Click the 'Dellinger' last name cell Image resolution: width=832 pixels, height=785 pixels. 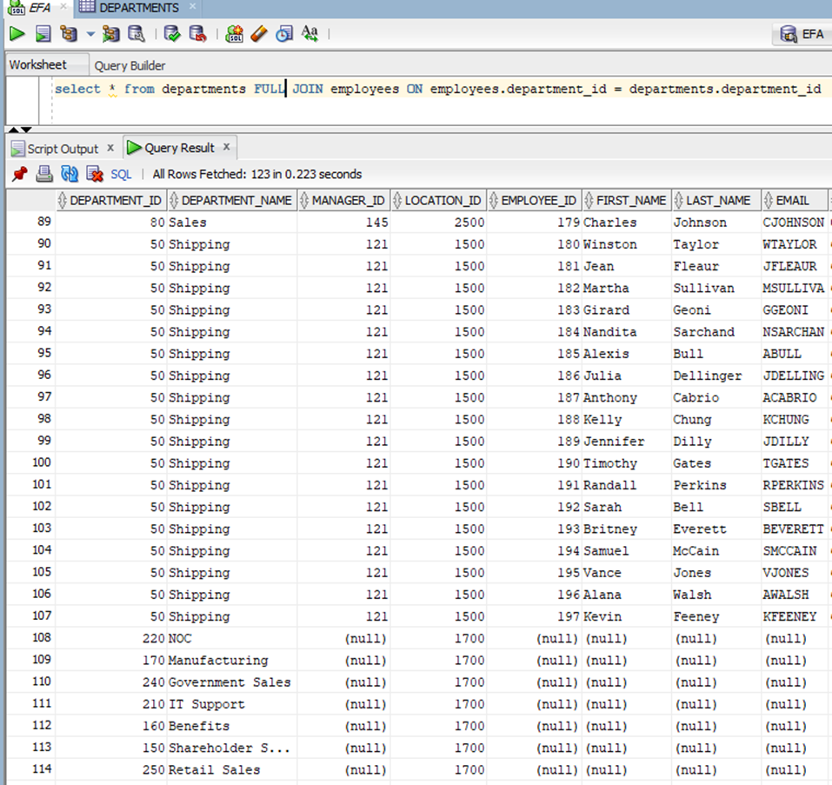716,376
